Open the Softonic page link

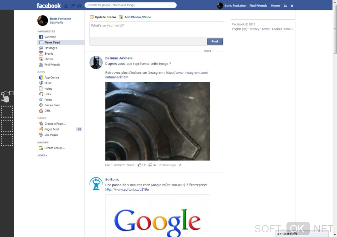(x=112, y=179)
